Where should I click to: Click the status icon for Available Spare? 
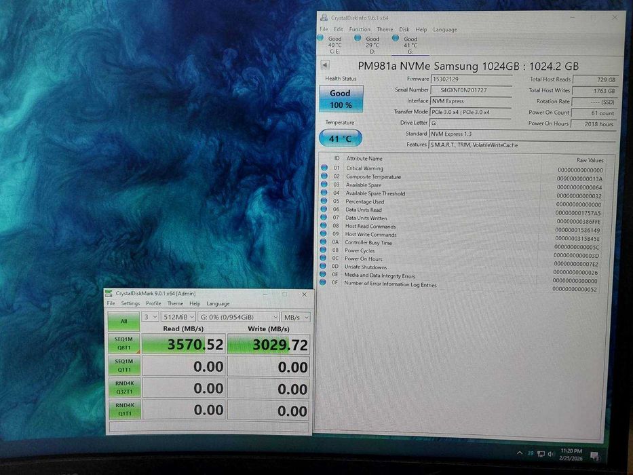coord(324,184)
